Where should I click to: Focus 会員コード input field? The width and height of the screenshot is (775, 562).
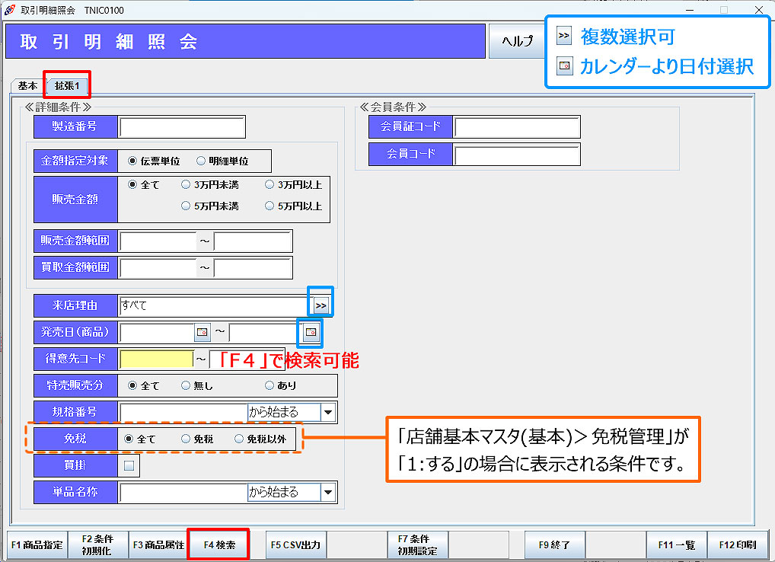pyautogui.click(x=517, y=155)
